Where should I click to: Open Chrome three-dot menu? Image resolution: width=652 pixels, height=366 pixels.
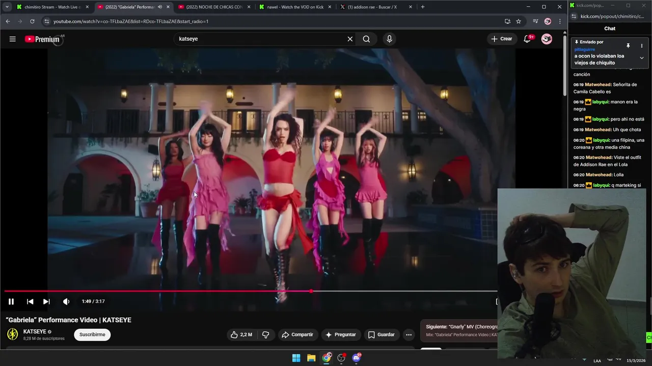[560, 21]
